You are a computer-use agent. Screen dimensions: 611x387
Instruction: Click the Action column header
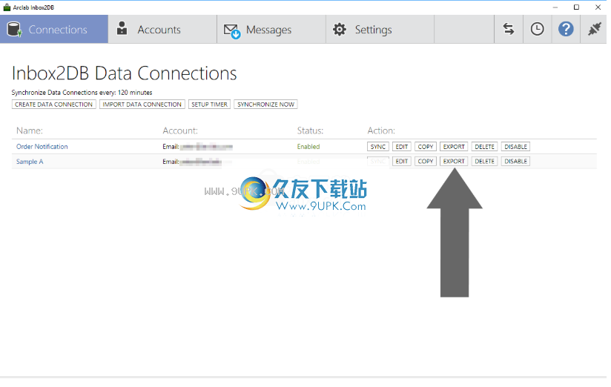[x=381, y=130]
